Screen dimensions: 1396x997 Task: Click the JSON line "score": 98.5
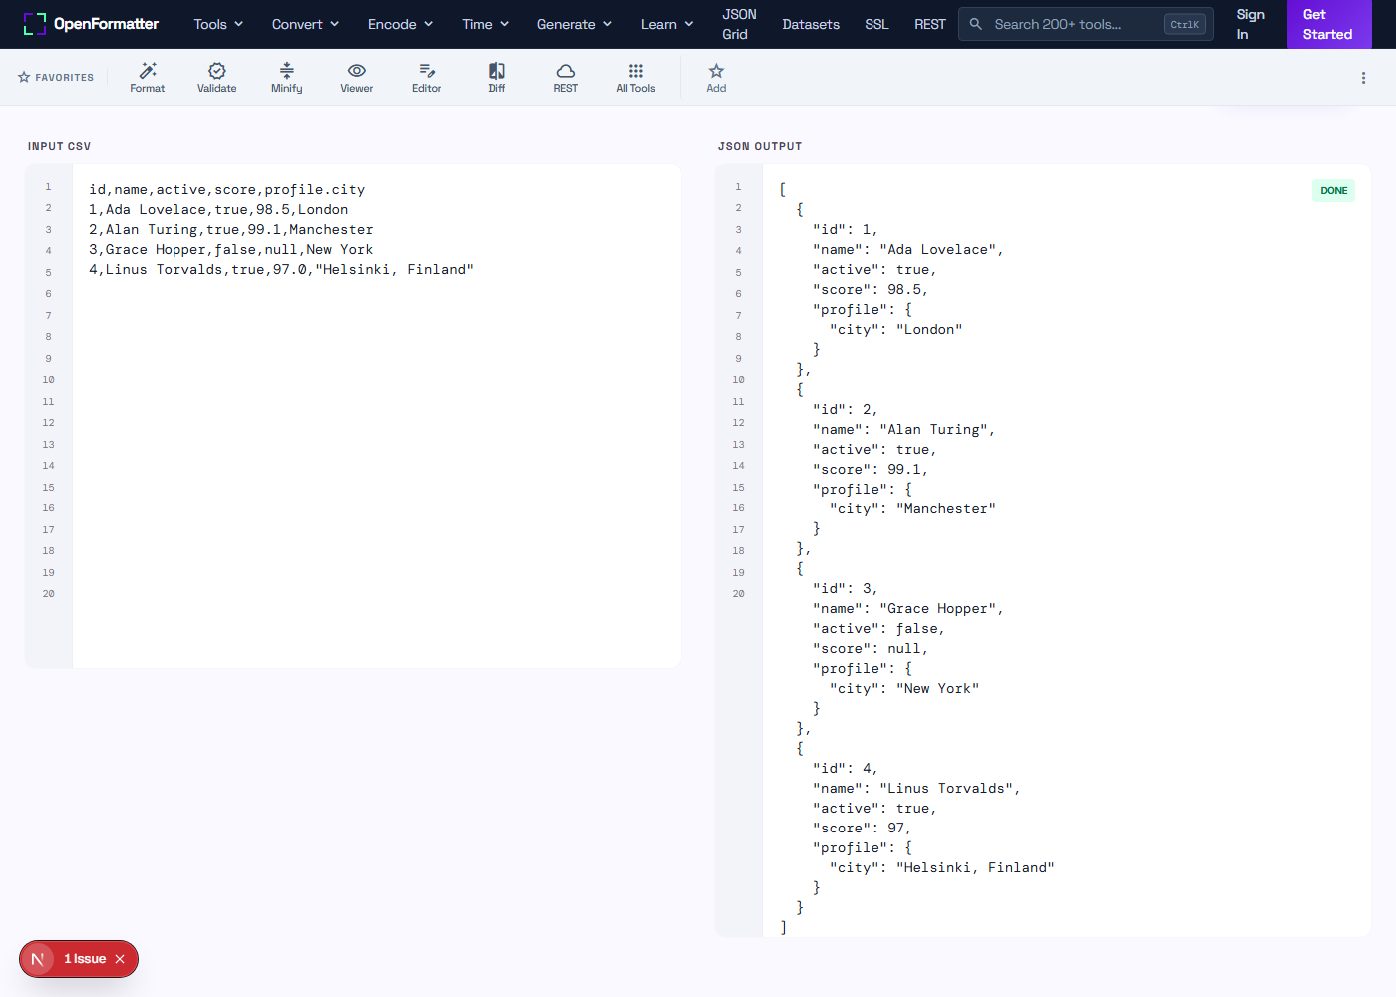871,290
